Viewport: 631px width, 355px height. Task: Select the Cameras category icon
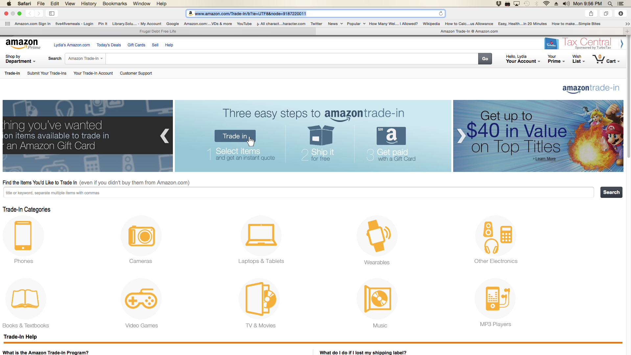tap(141, 236)
